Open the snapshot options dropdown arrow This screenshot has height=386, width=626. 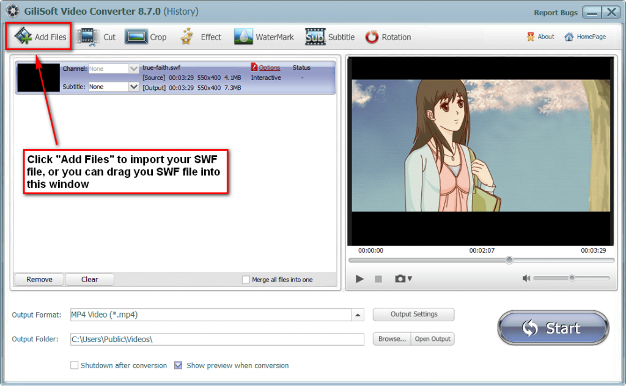pyautogui.click(x=410, y=279)
